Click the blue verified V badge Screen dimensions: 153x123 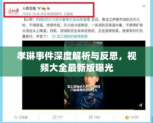(39, 8)
